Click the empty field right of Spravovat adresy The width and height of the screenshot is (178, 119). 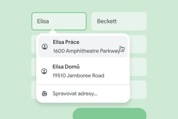(138, 90)
